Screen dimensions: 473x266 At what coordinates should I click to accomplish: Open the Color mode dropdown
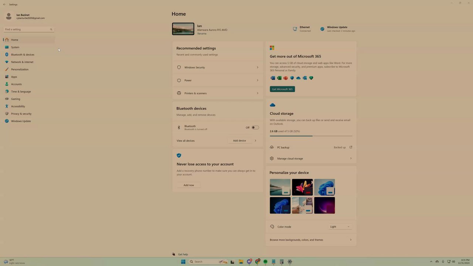[340, 227]
